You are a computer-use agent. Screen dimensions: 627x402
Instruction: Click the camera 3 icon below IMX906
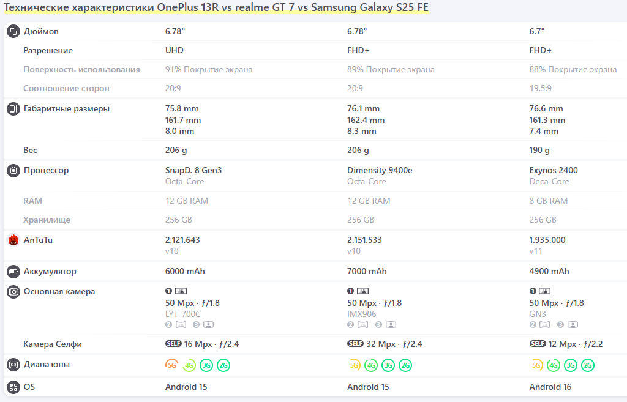386,324
